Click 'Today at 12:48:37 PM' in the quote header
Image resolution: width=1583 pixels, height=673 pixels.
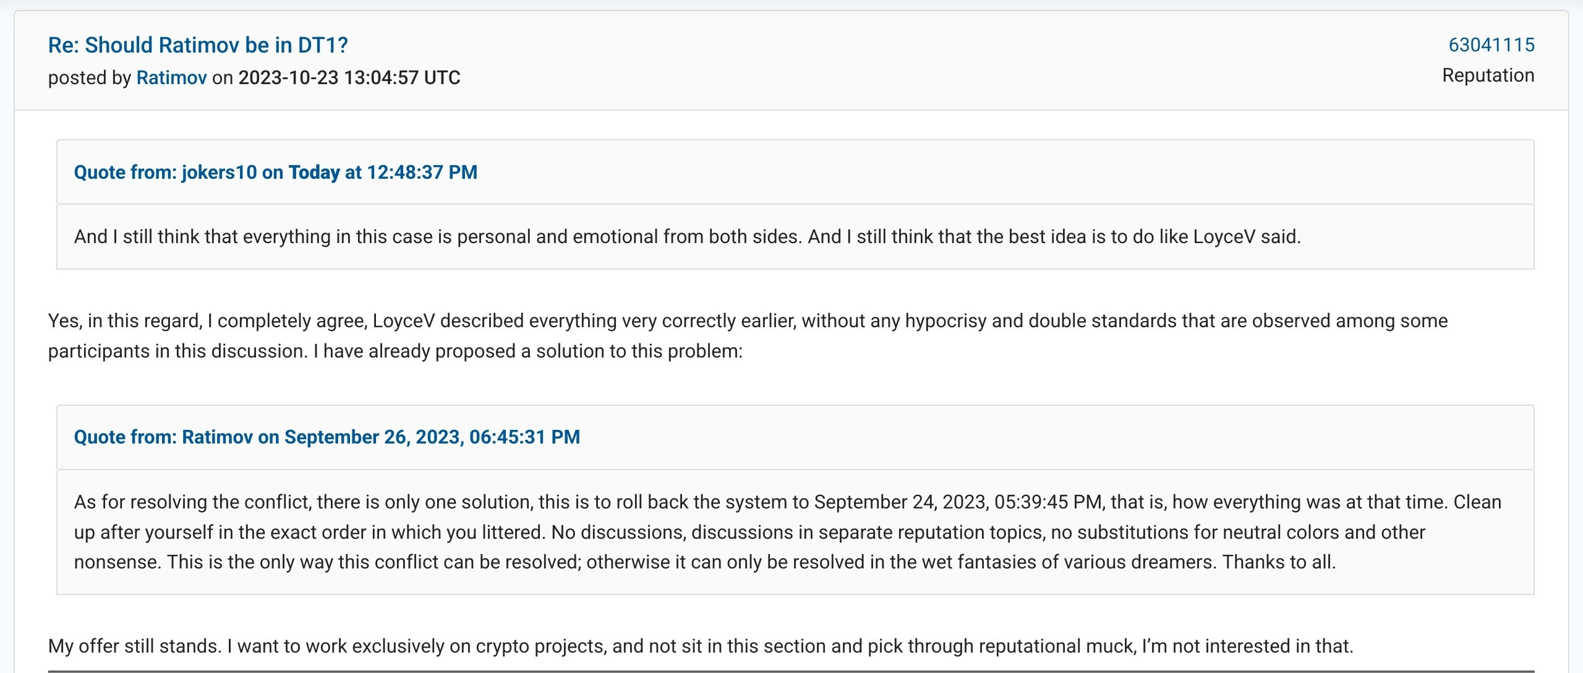(383, 172)
